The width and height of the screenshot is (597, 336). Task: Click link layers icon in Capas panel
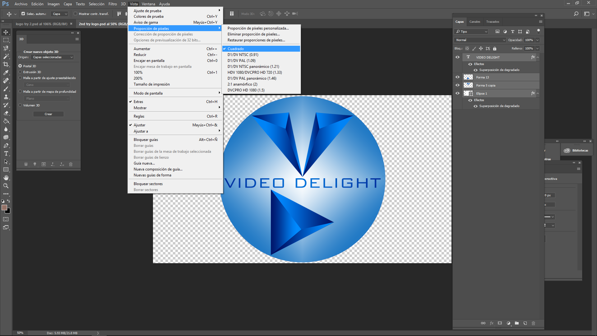tap(483, 323)
